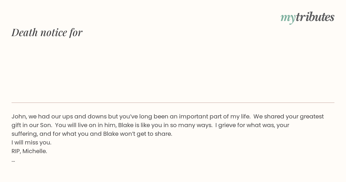Click the words "gift in our Son"
Viewport: 346px width, 182px height.
(31, 125)
